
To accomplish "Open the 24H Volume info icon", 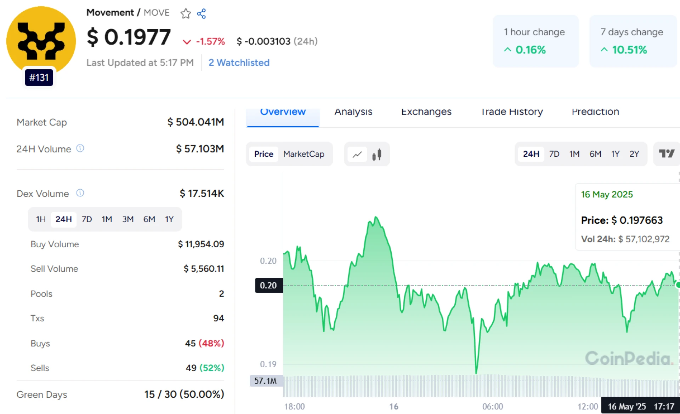I will tap(80, 148).
